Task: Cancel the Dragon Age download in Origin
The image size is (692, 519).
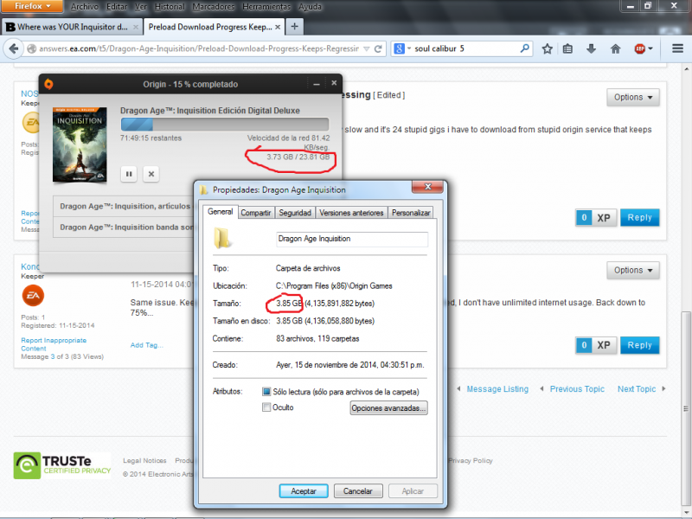Action: (151, 174)
